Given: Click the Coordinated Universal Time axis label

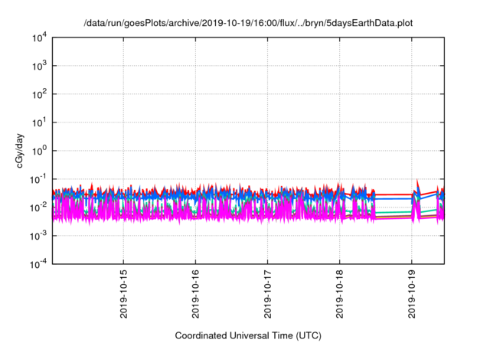Looking at the screenshot, I should point(248,335).
